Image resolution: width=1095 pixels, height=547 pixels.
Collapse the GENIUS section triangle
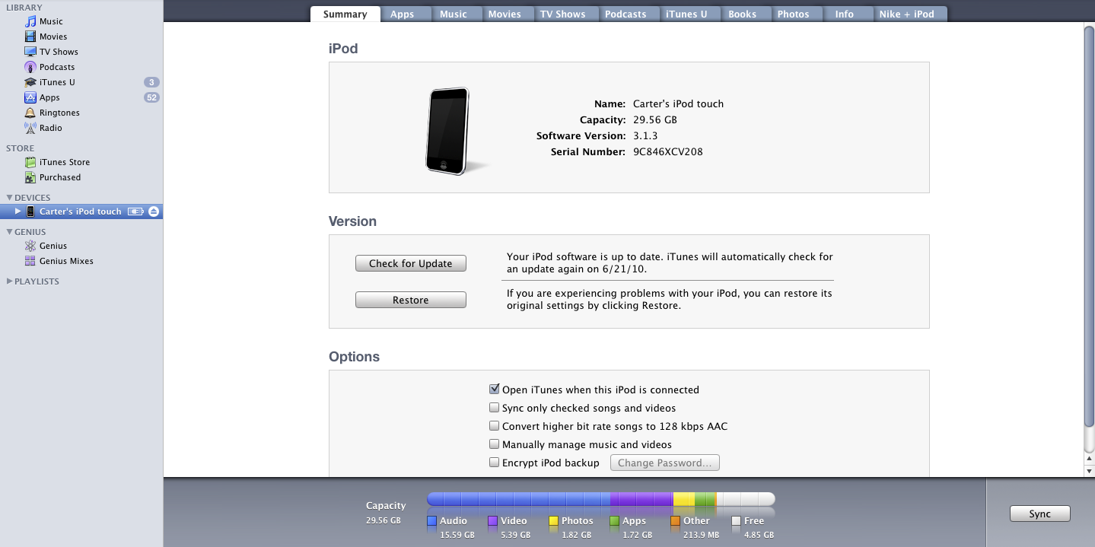pyautogui.click(x=10, y=231)
